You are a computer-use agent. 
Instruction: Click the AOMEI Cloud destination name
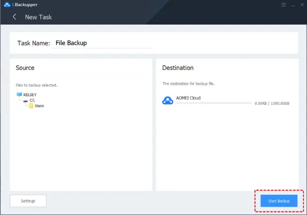tap(188, 98)
